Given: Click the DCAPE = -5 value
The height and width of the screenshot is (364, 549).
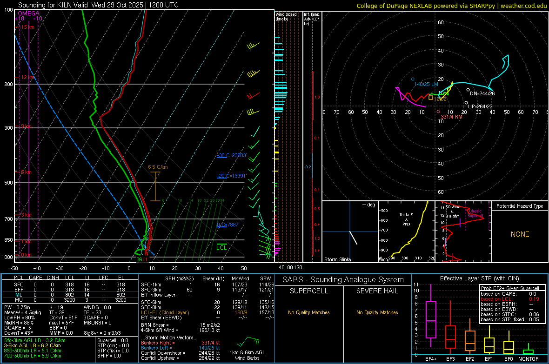Looking at the screenshot, I should (18, 328).
